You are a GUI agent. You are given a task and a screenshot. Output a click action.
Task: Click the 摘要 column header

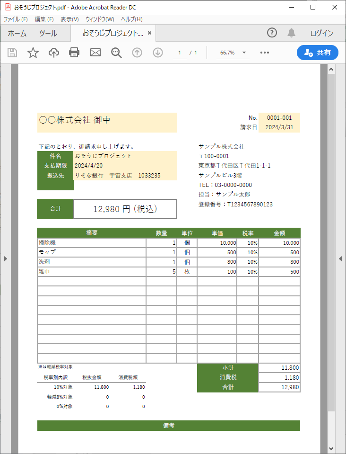(x=92, y=233)
